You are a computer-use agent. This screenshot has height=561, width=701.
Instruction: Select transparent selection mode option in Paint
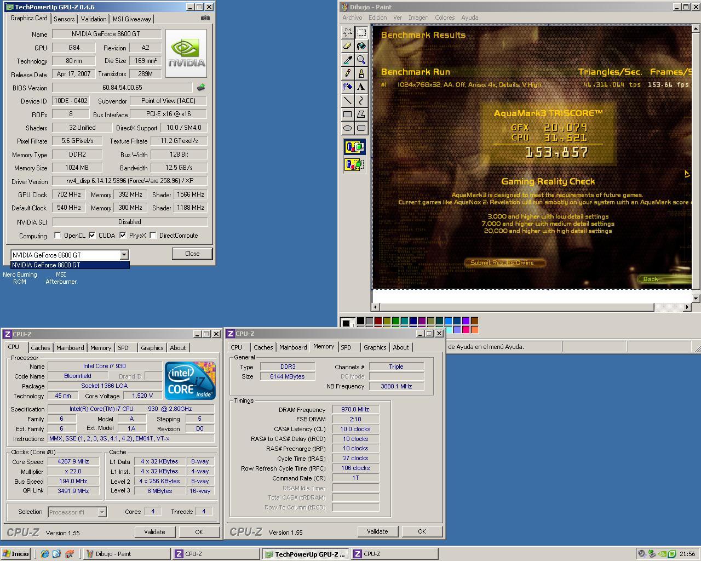pyautogui.click(x=354, y=164)
